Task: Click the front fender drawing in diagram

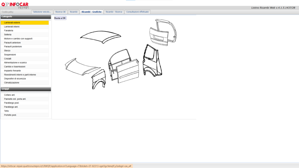Action: point(99,79)
